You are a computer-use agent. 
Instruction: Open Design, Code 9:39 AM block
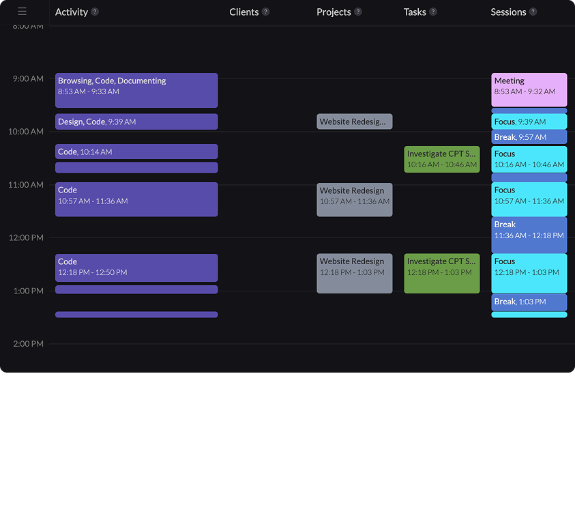pos(136,121)
